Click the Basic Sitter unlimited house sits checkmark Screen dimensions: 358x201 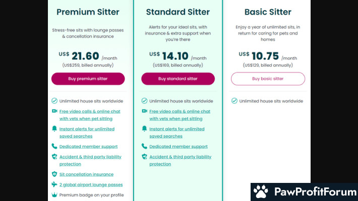(x=234, y=101)
